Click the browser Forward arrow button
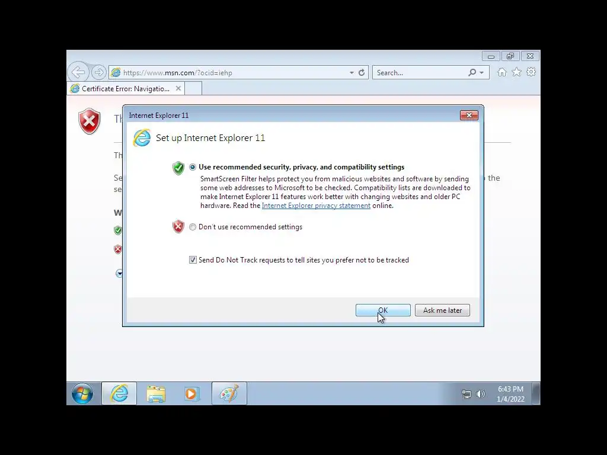 [99, 72]
